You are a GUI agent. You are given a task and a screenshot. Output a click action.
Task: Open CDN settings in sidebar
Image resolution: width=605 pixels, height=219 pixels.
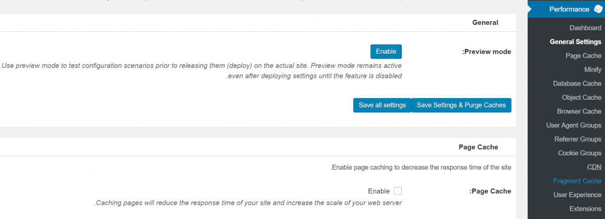(x=594, y=167)
